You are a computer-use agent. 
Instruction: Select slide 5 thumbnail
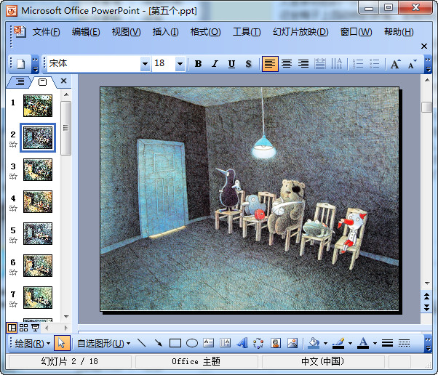[x=38, y=233]
